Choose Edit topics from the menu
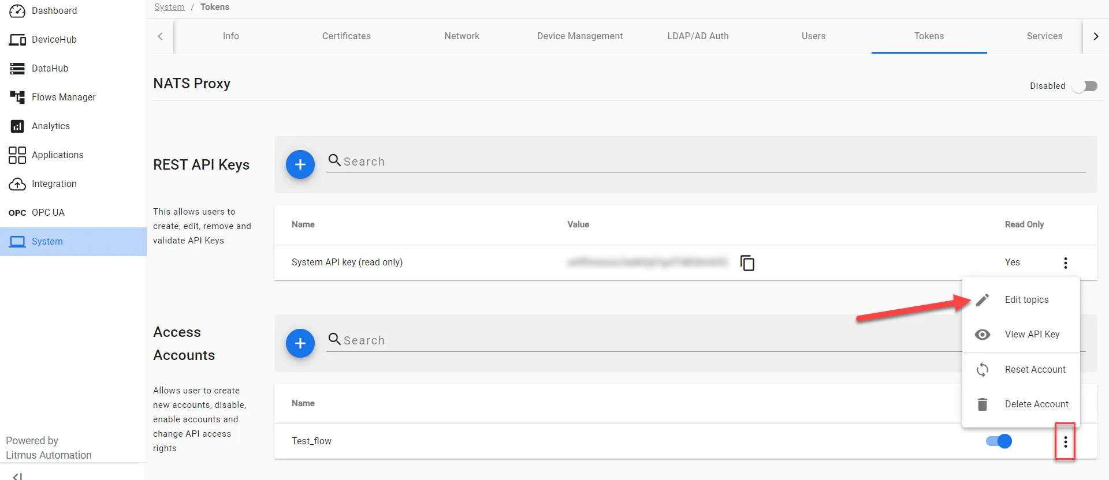Screen dimensions: 1109x480 [1021, 299]
